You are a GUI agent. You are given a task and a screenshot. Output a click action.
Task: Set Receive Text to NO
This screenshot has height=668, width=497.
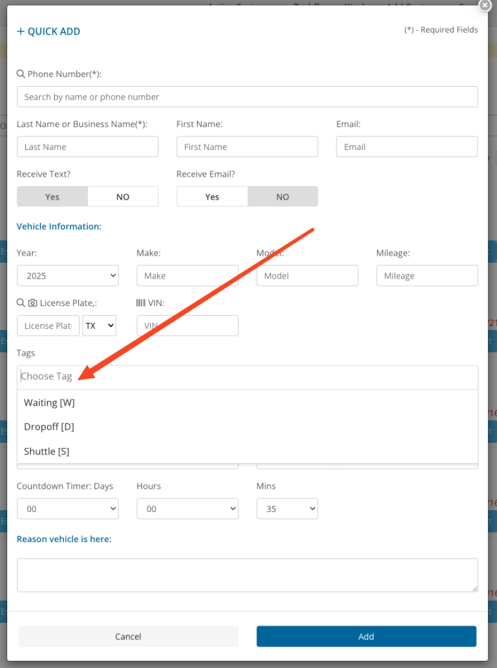coord(123,196)
